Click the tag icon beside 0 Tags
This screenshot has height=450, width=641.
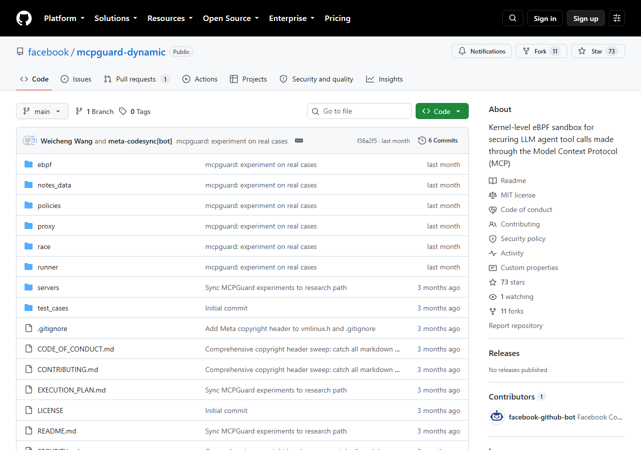pos(123,111)
